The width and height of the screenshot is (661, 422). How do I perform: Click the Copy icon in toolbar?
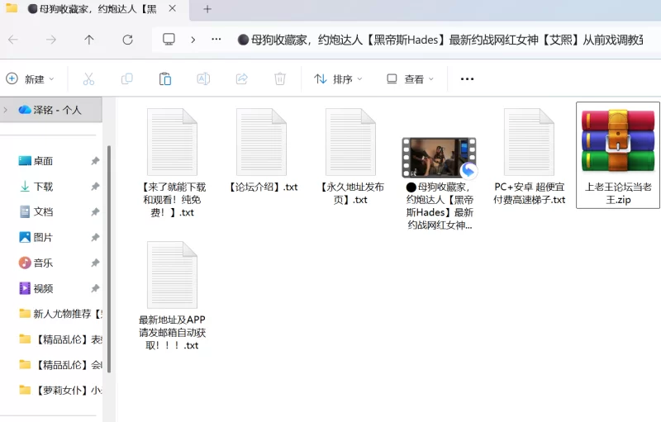click(x=126, y=79)
